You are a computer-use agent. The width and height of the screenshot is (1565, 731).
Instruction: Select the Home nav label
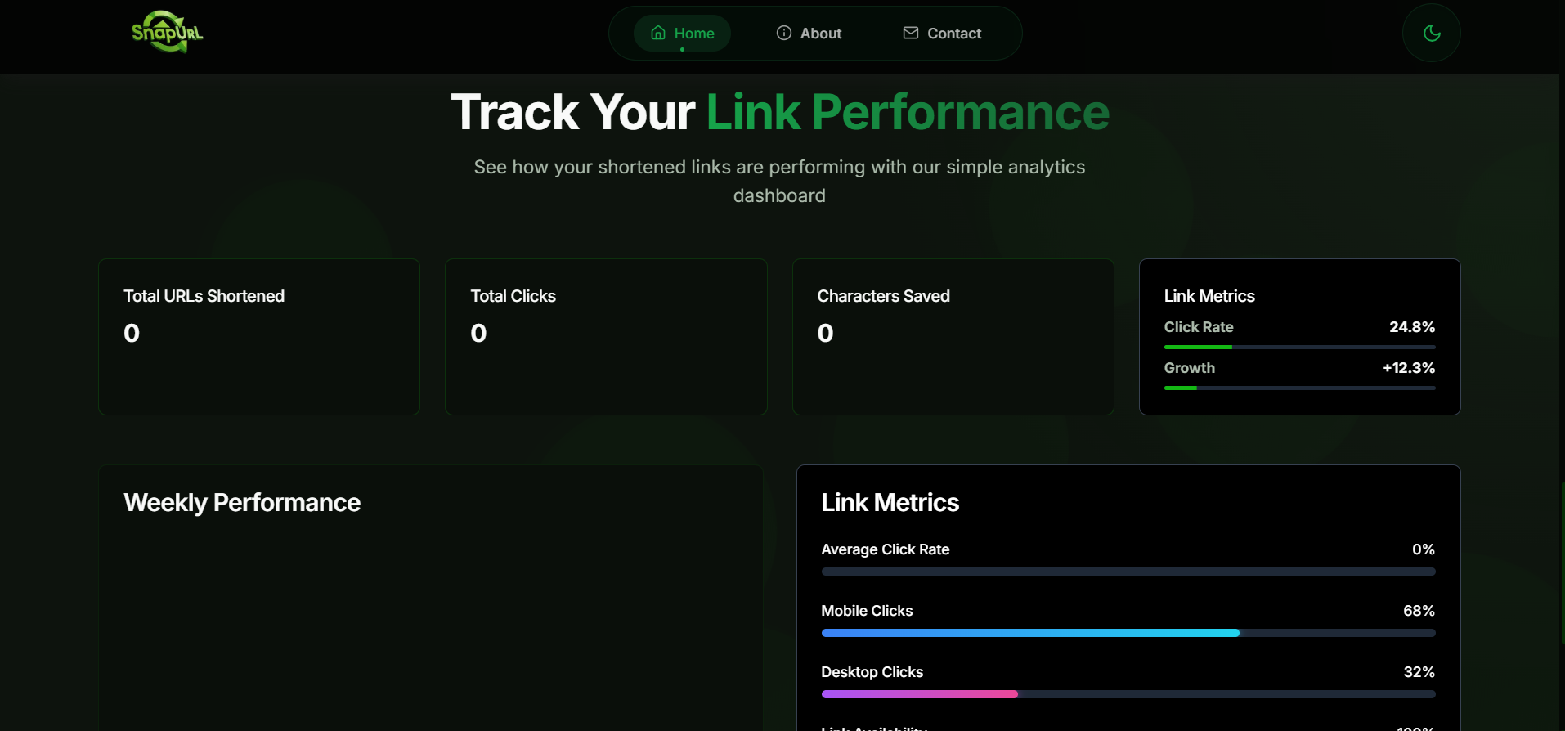694,34
